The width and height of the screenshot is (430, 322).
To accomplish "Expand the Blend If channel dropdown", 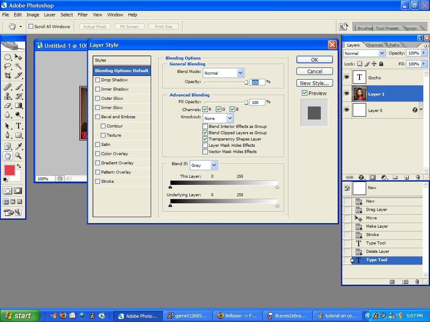I will (x=214, y=165).
